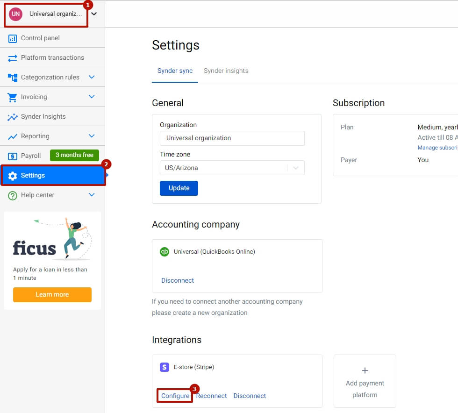The width and height of the screenshot is (458, 413).
Task: Click the plus icon for adding payment platform
Action: (365, 370)
